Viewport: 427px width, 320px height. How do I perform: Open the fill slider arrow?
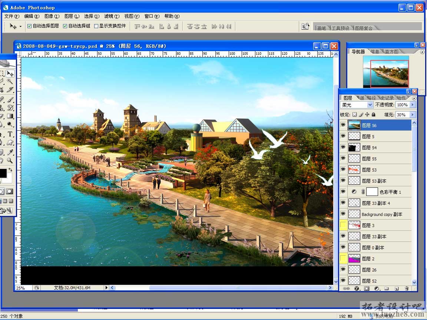(x=413, y=114)
